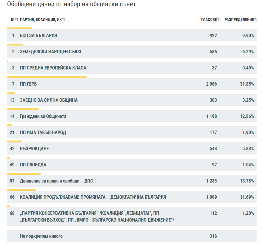Select ЗАЕДНО ЗА СИЛНА ОБЩИНА row
The height and width of the screenshot is (245, 262).
[49, 100]
